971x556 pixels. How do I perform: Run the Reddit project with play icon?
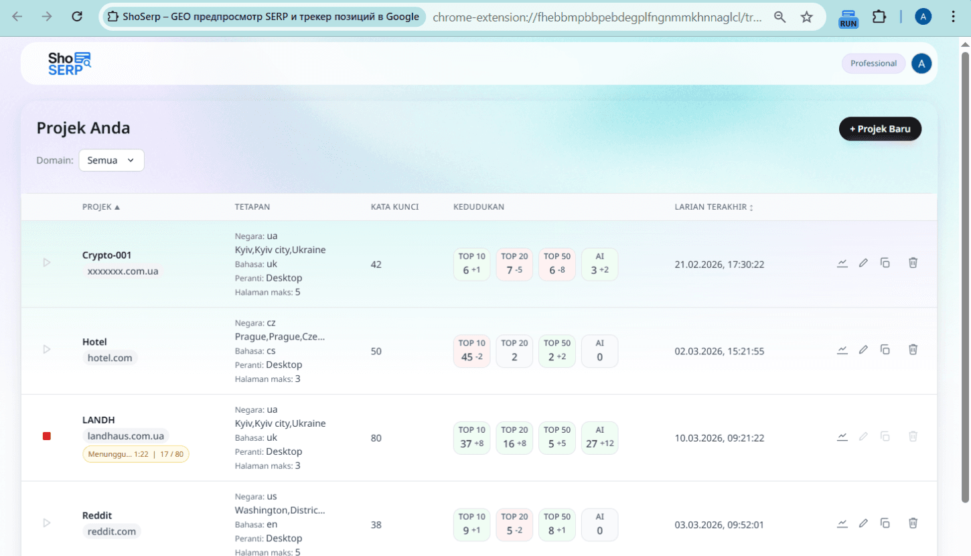coord(47,523)
